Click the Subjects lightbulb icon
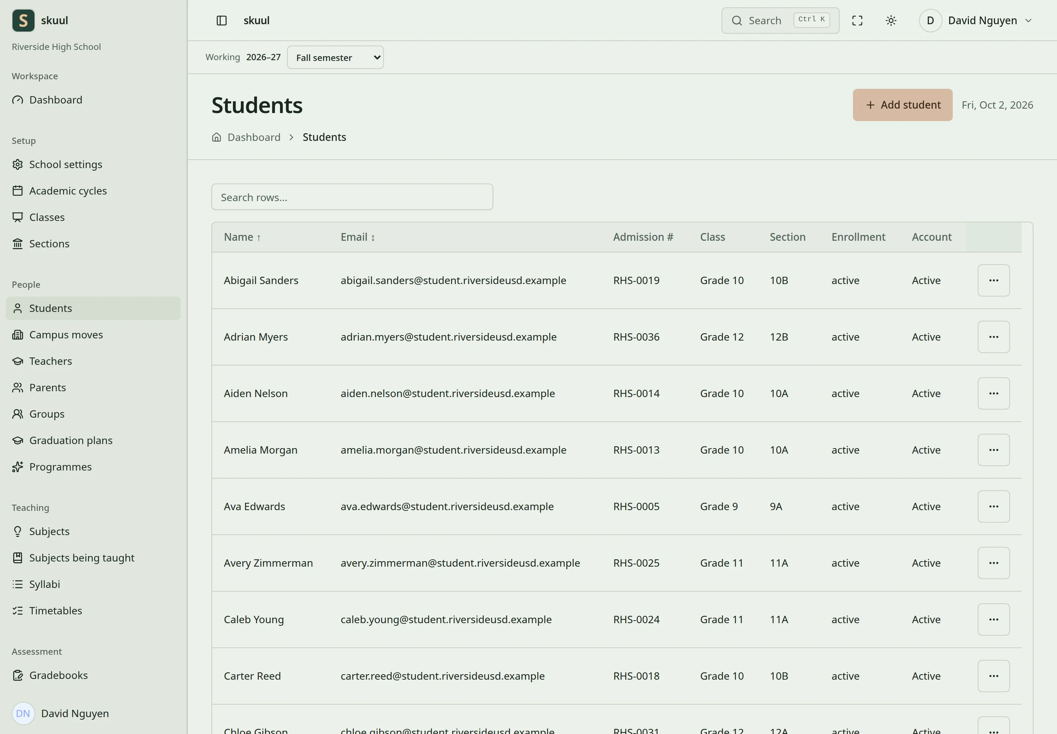Image resolution: width=1057 pixels, height=734 pixels. click(18, 531)
